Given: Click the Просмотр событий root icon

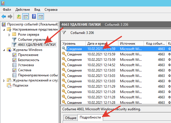Looking at the screenshot, I should tap(4, 24).
